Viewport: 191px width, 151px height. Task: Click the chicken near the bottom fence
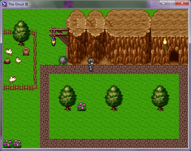pos(12,79)
